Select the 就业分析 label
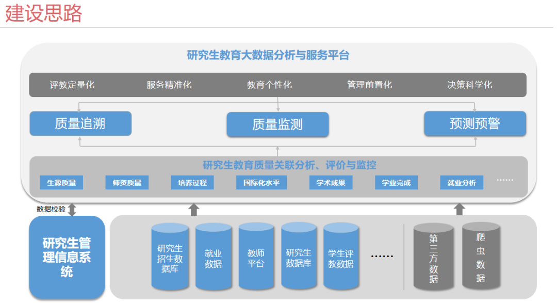 click(x=462, y=183)
